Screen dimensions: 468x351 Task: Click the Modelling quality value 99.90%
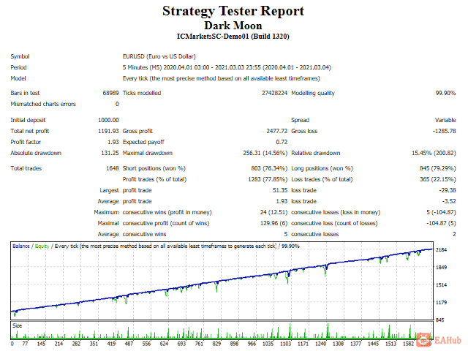(x=445, y=93)
